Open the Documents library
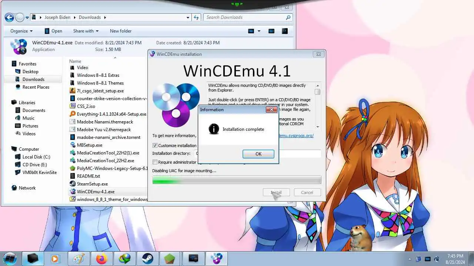 (34, 110)
